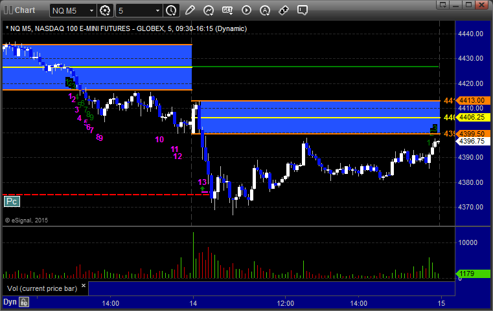Click the white 4396.75 last price tag
The image size is (493, 311).
472,141
